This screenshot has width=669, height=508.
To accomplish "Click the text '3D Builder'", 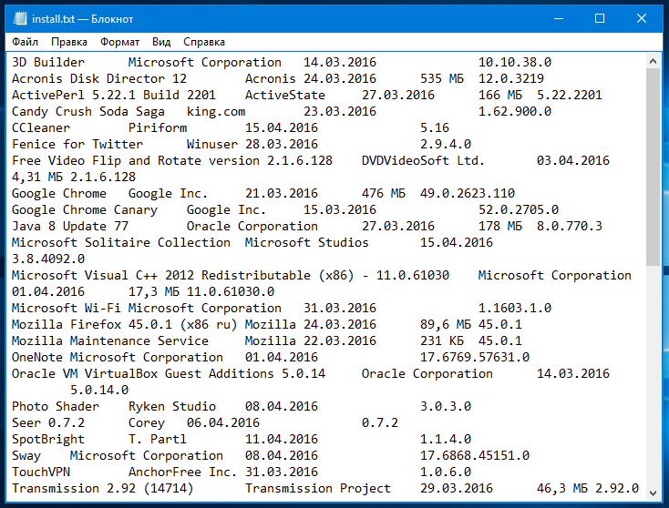I will tap(48, 62).
